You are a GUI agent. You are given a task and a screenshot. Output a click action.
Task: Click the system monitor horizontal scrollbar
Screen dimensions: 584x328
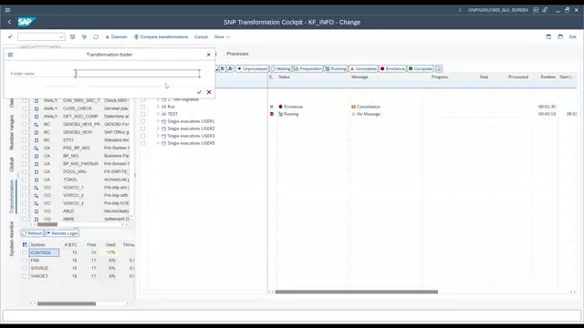(x=67, y=303)
